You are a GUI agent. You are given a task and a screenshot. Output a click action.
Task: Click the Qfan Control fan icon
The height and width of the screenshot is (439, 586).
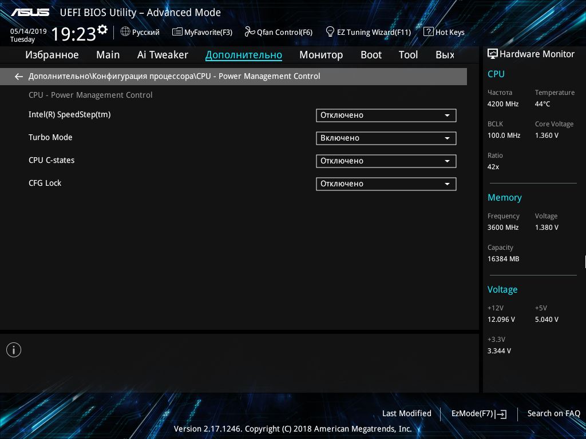250,32
